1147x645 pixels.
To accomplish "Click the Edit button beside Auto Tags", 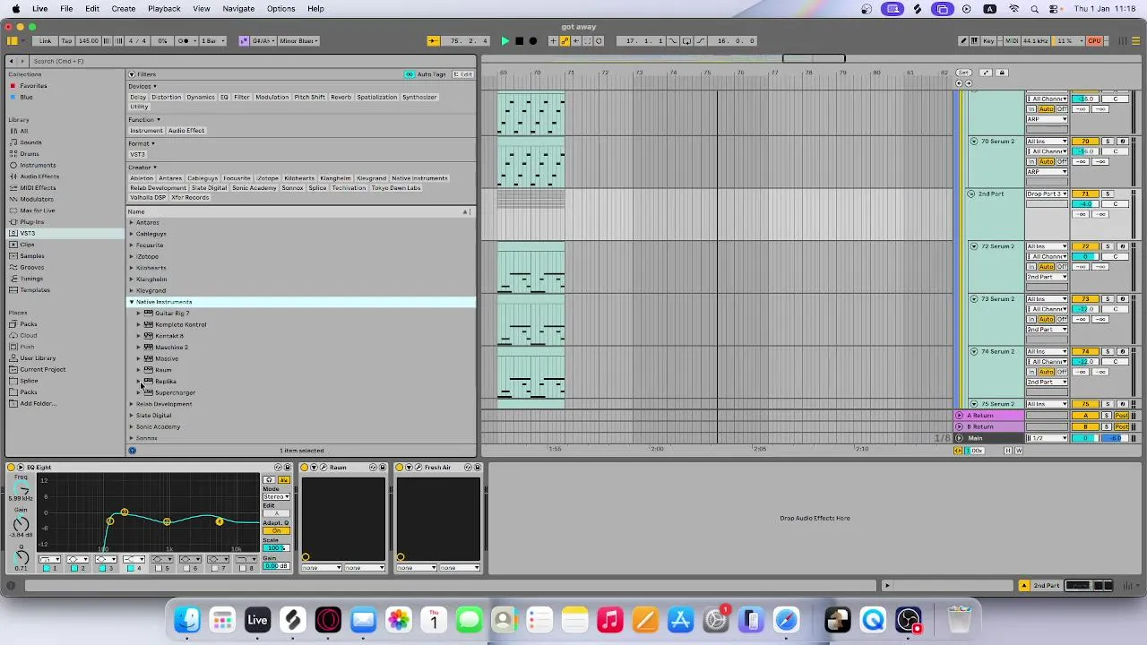I will click(463, 74).
